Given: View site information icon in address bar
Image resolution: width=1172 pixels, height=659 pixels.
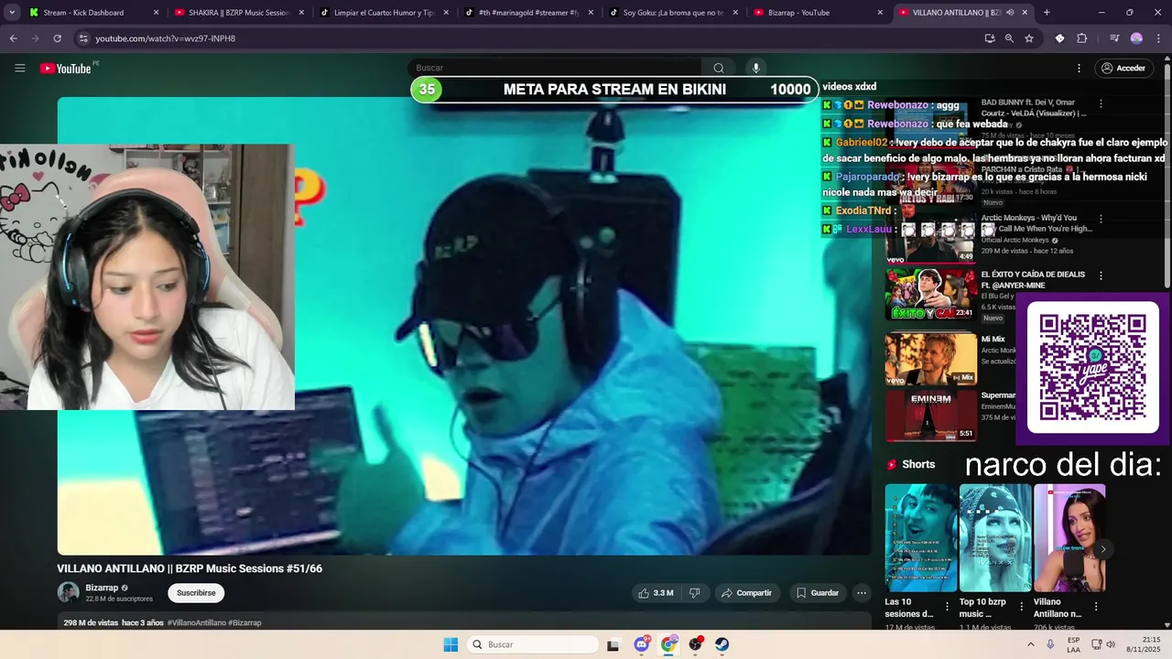Looking at the screenshot, I should [x=83, y=38].
